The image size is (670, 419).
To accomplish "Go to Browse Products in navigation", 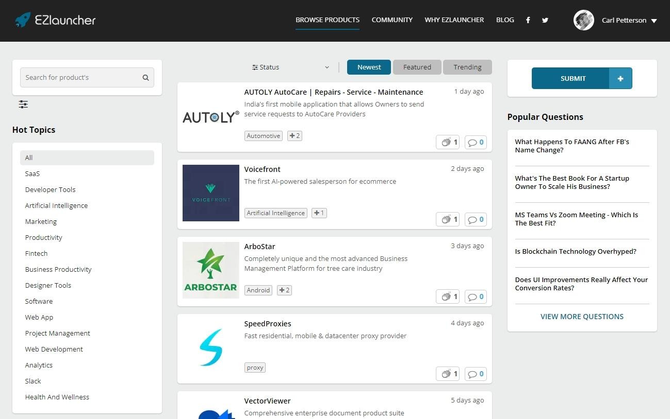I will pos(328,20).
